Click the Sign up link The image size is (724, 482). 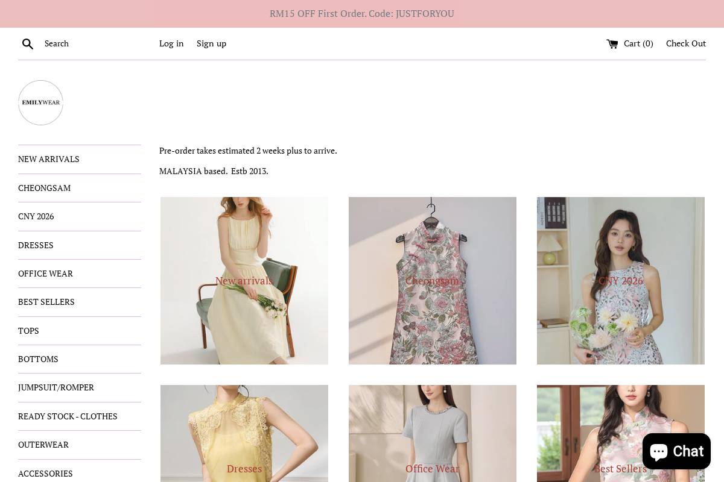211,43
